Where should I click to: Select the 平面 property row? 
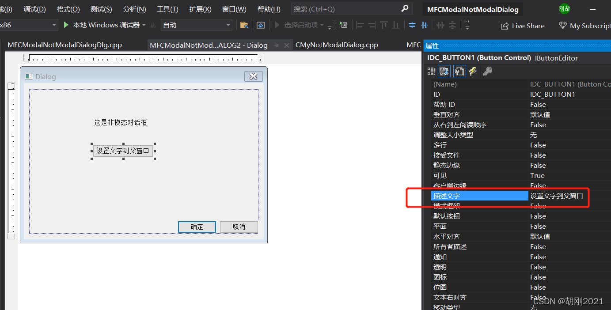521,226
